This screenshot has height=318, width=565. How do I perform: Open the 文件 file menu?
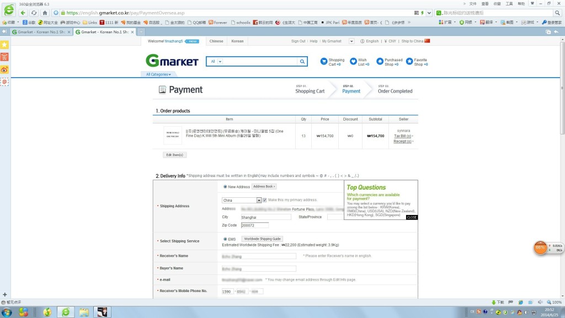point(473,4)
